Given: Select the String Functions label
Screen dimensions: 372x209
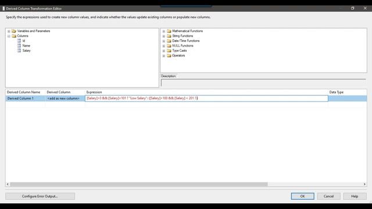Looking at the screenshot, I should pyautogui.click(x=183, y=36).
